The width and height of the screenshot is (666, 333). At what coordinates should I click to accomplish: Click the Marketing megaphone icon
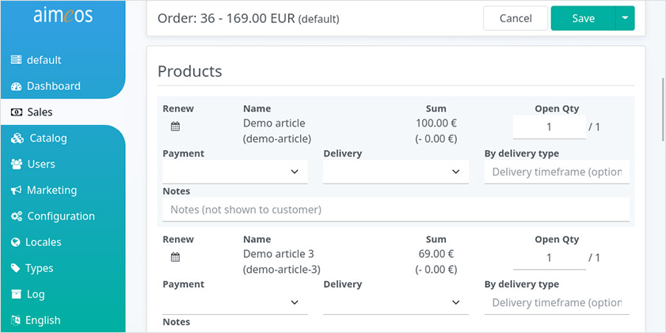[16, 191]
